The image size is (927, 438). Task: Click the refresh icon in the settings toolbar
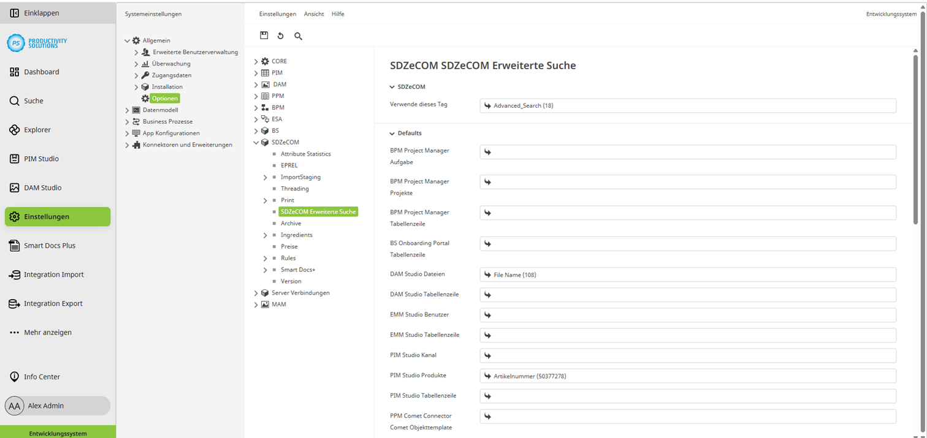[280, 36]
